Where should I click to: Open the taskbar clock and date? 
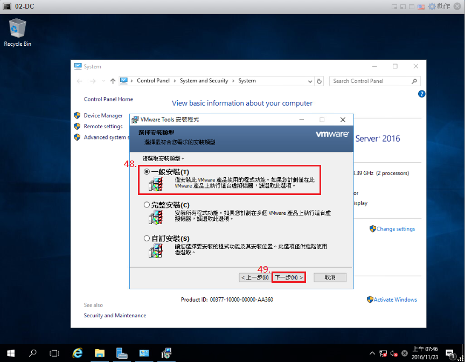[425, 353]
